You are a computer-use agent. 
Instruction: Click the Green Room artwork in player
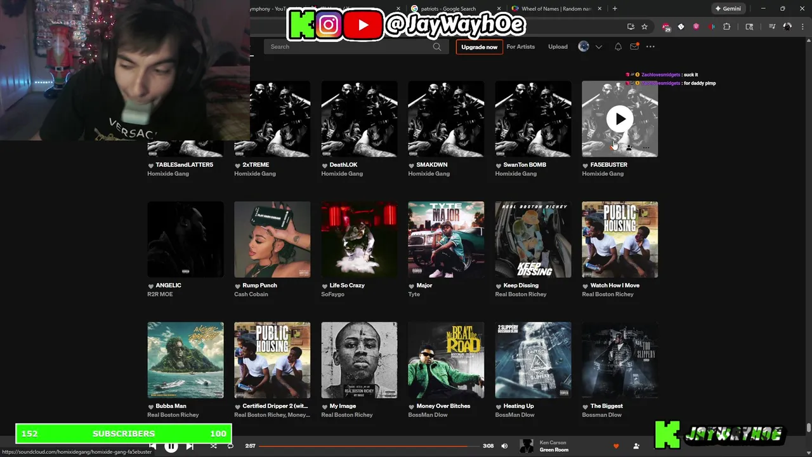[527, 446]
